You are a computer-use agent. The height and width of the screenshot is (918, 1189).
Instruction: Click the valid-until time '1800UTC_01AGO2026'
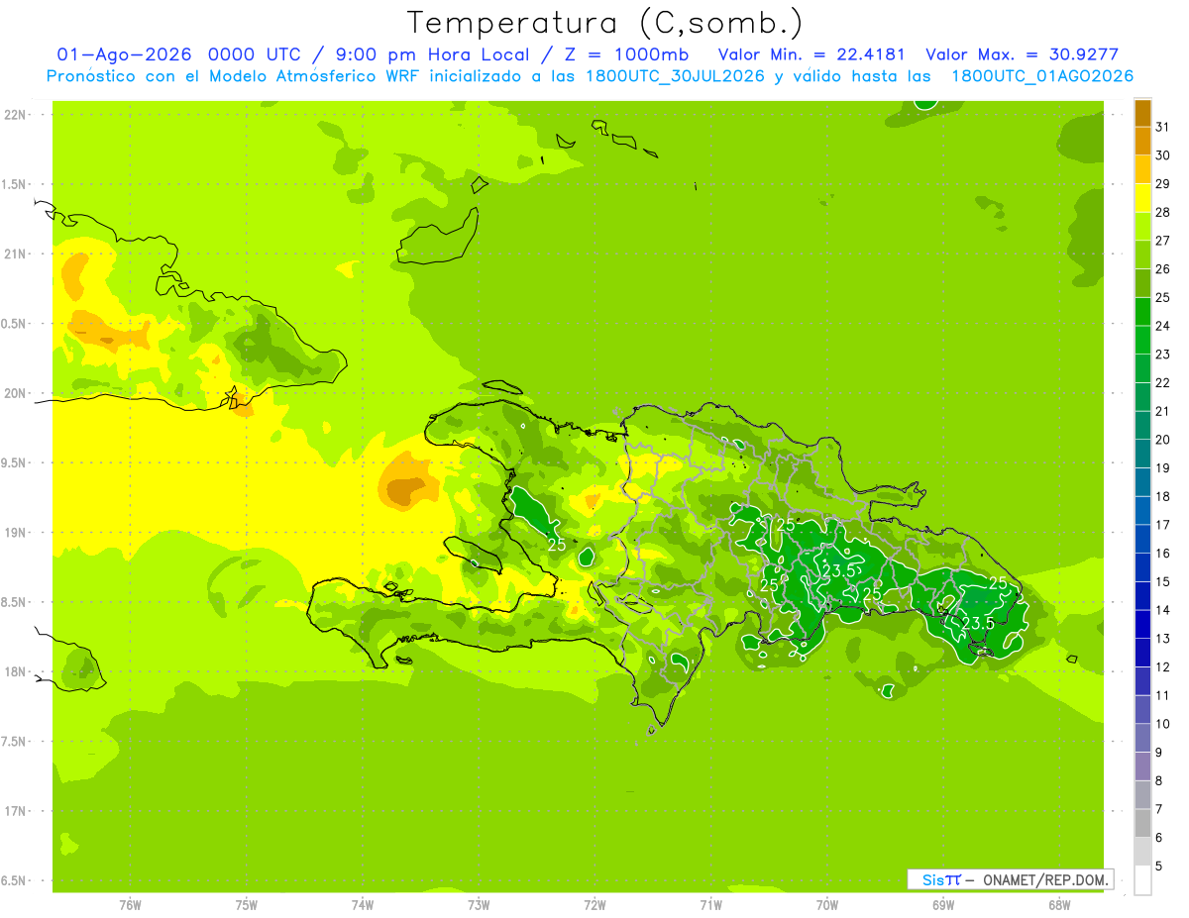click(x=1041, y=76)
